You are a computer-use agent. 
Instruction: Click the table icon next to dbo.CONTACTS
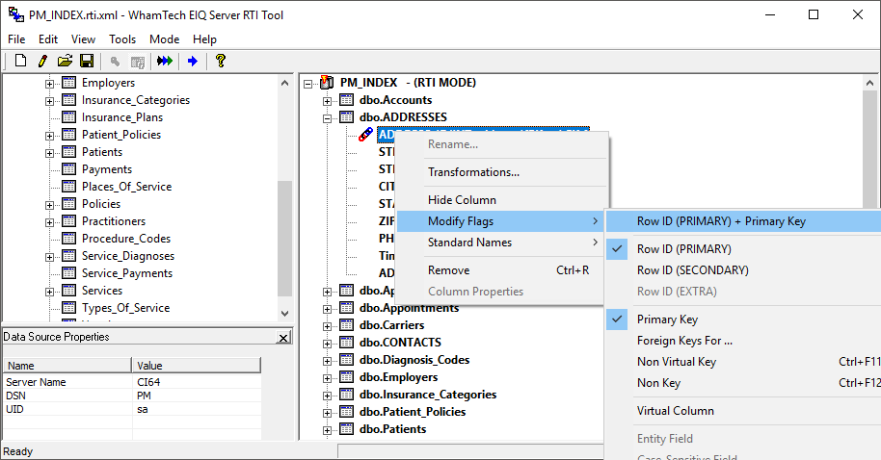tap(347, 343)
